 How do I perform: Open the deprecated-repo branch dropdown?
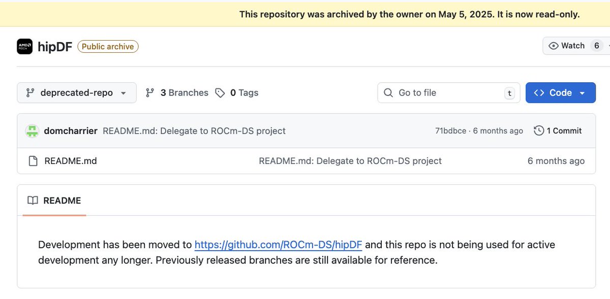coord(77,93)
